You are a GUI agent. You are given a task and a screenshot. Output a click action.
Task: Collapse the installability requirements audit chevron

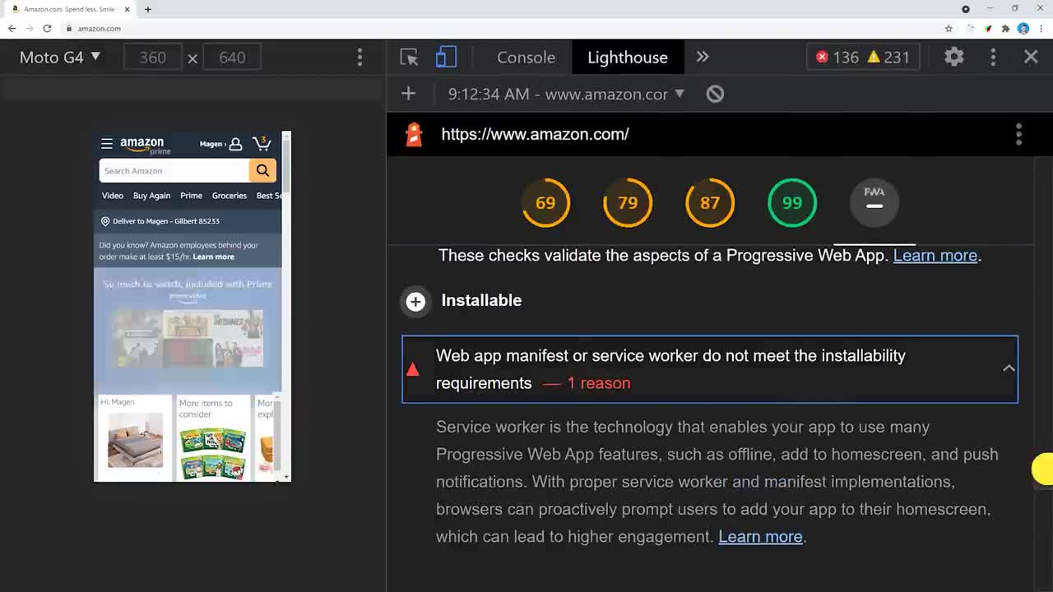click(1009, 368)
